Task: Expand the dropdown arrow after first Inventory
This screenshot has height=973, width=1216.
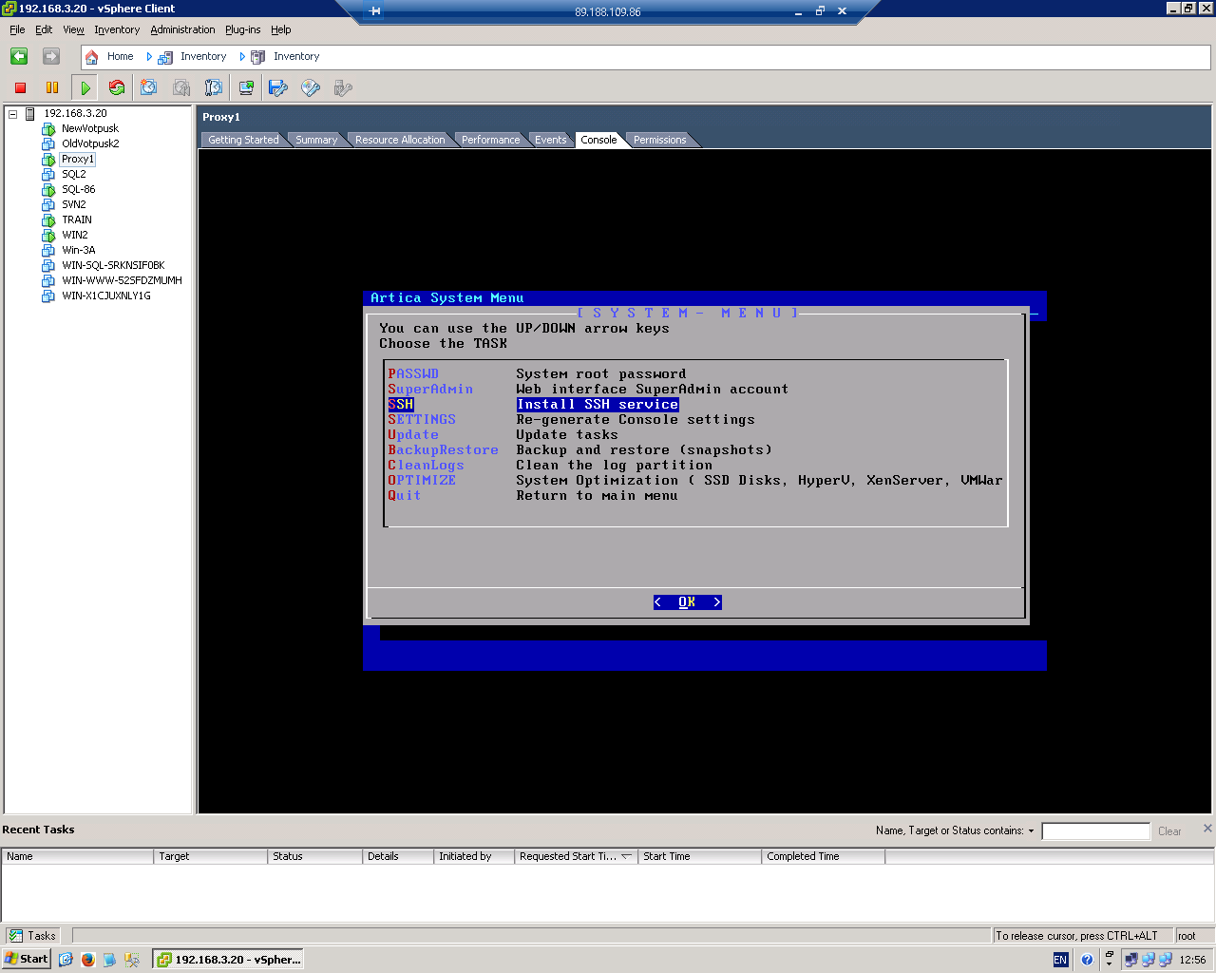Action: tap(242, 57)
